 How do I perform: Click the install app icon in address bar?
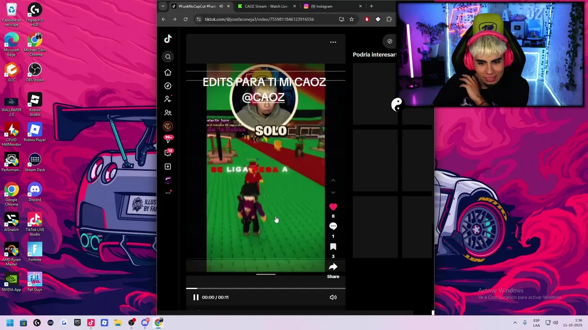341,19
